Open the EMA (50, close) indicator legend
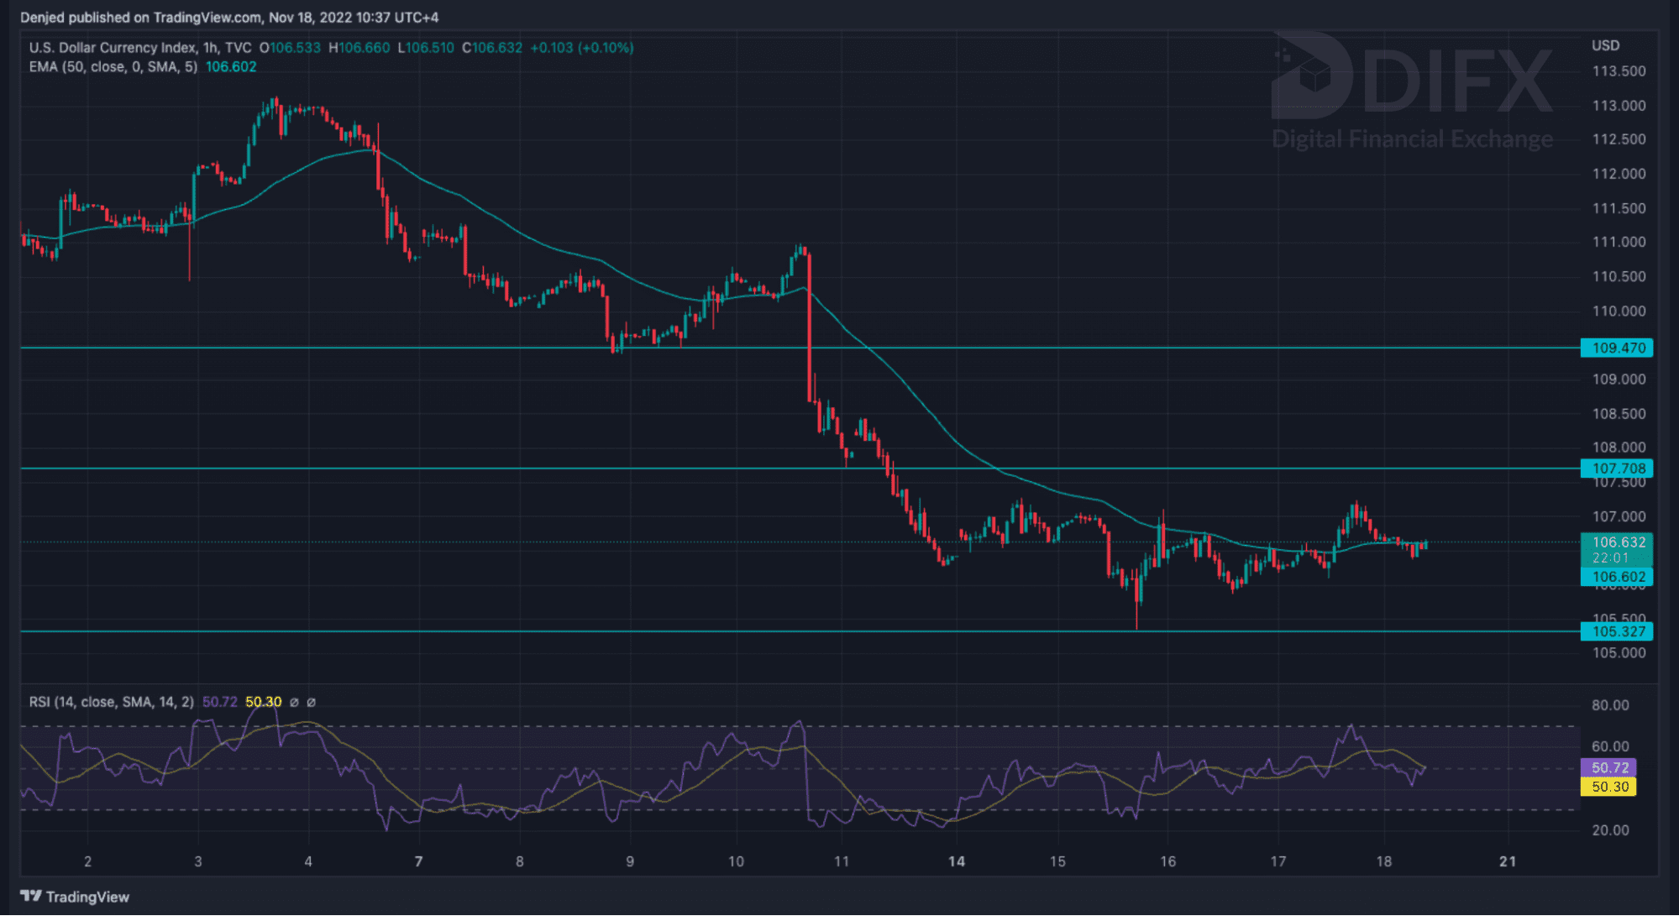The image size is (1679, 916). (113, 67)
